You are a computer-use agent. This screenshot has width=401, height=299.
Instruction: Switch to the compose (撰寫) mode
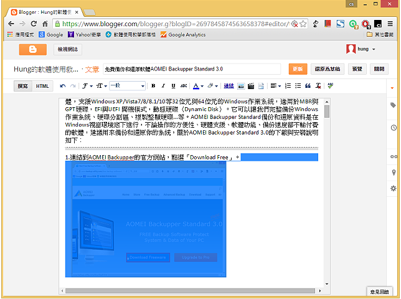pyautogui.click(x=23, y=86)
